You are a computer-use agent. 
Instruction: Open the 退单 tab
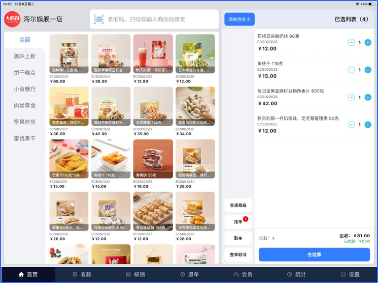(x=189, y=274)
